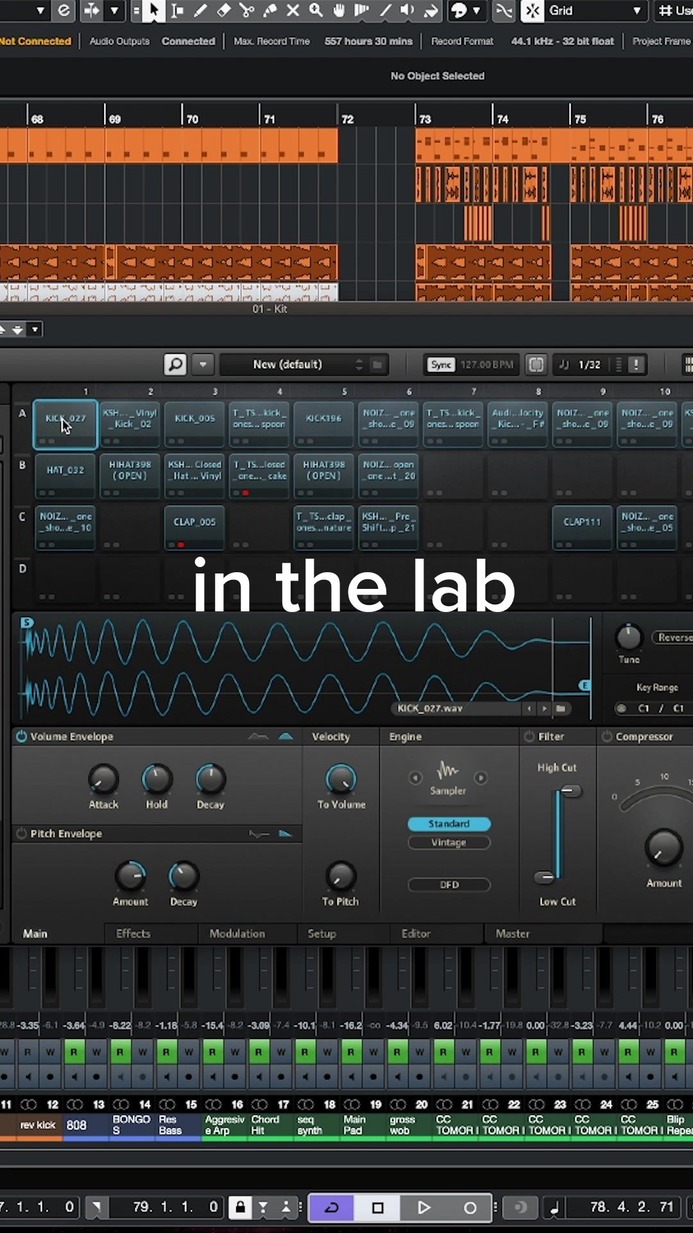Open the KICK_027.wav sample folder icon
The height and width of the screenshot is (1233, 693).
coord(561,708)
